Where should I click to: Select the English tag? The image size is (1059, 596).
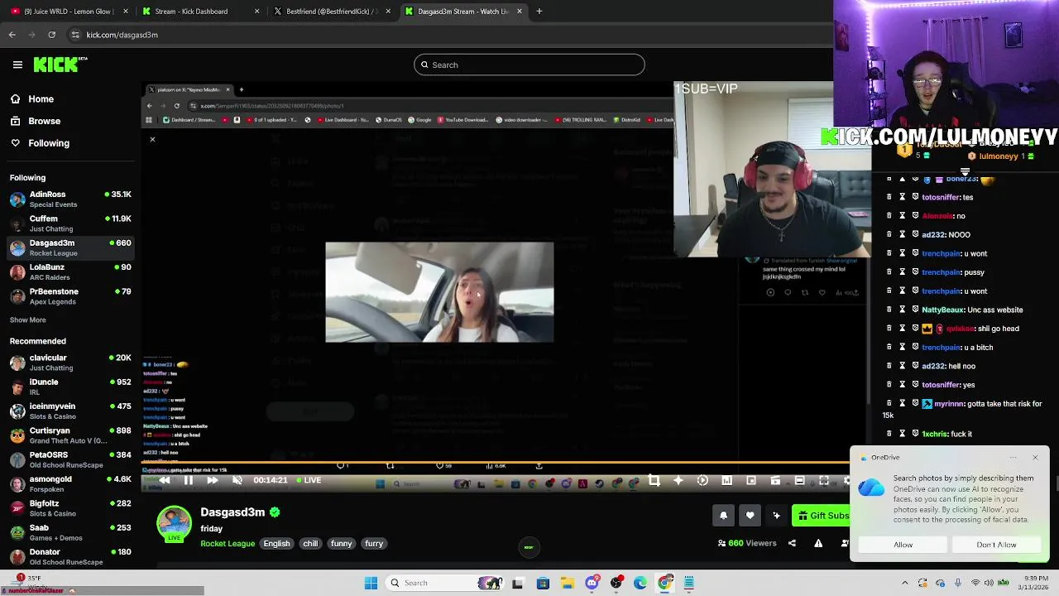(x=276, y=544)
